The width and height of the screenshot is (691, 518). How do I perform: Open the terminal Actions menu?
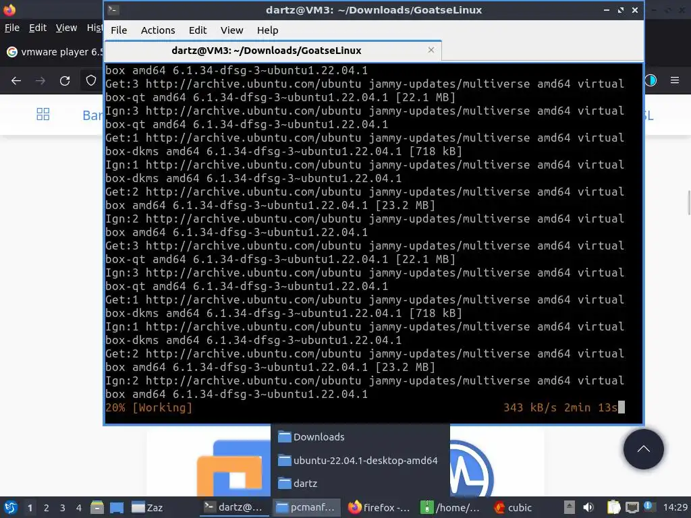coord(158,30)
